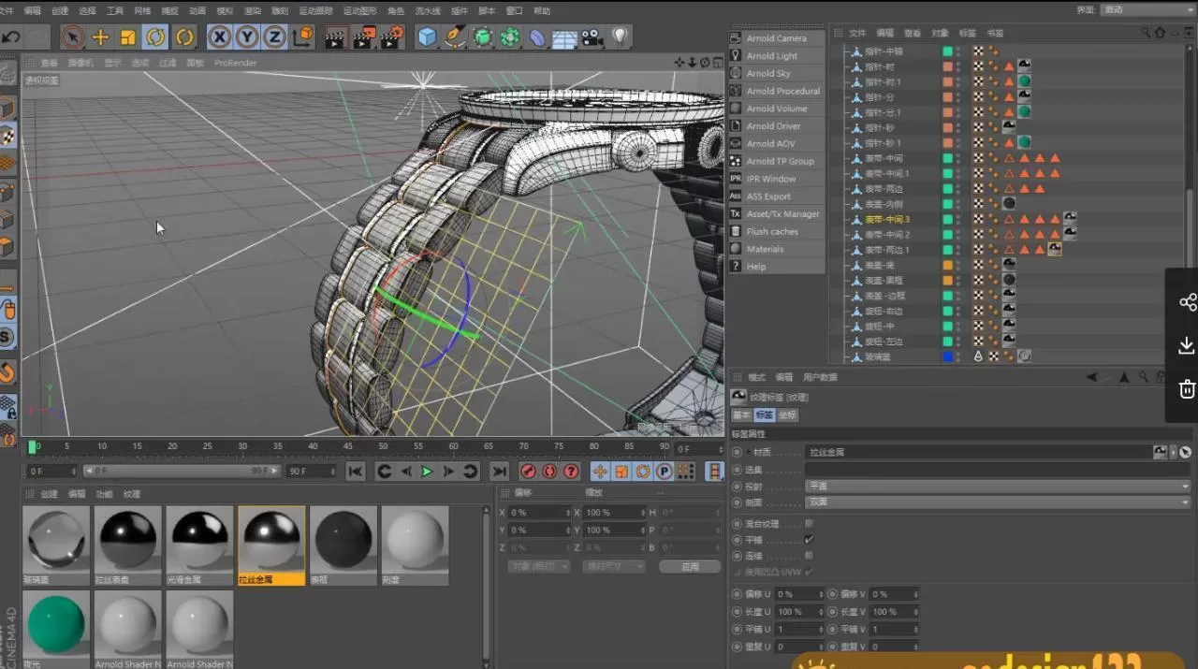The height and width of the screenshot is (669, 1198).
Task: Select the 玻璃盖 material thumbnail
Action: [56, 541]
